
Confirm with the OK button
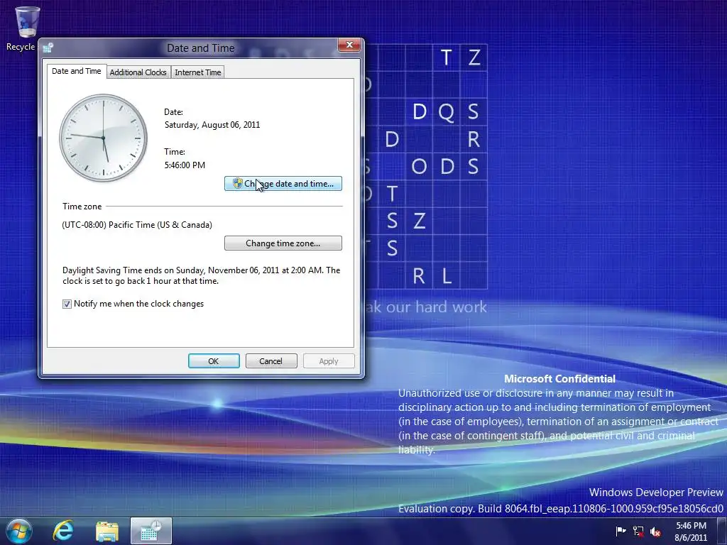(x=214, y=361)
